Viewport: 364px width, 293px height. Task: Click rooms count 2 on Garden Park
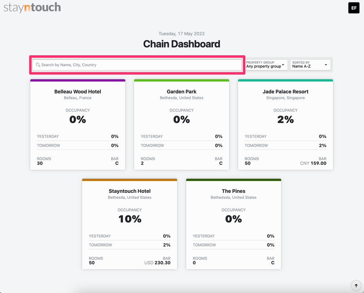pos(142,164)
